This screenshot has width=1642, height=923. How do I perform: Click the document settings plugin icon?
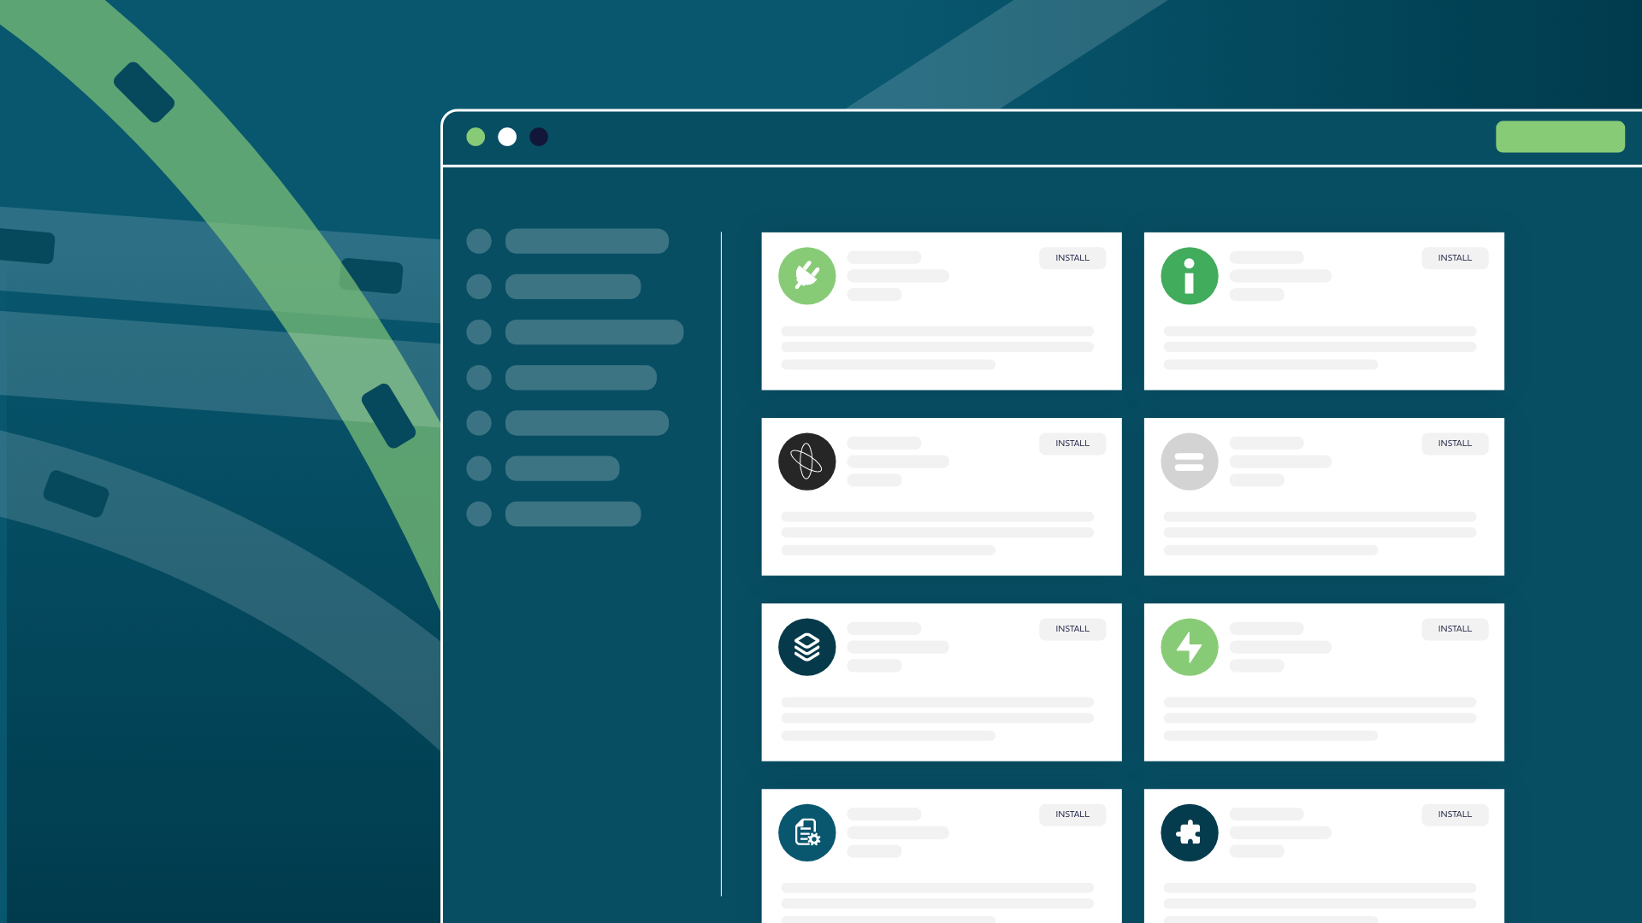(806, 832)
